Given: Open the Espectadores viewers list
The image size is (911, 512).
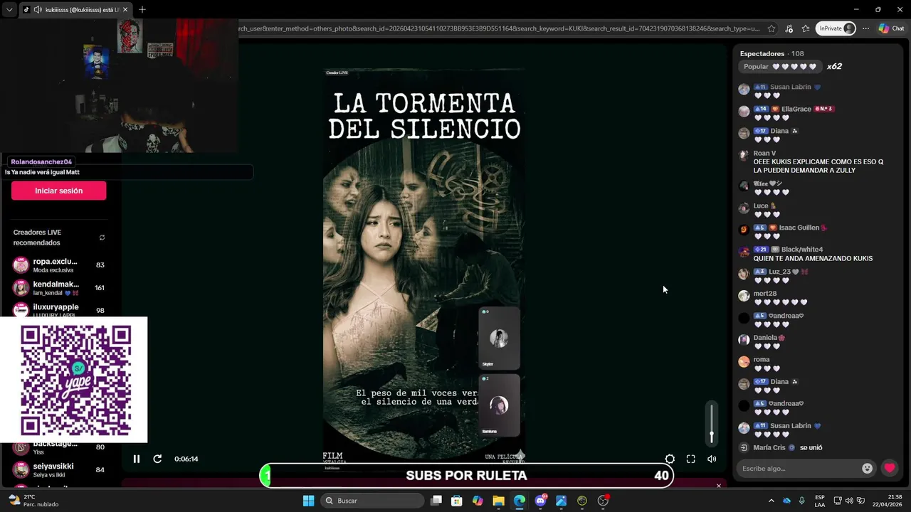Looking at the screenshot, I should click(772, 53).
